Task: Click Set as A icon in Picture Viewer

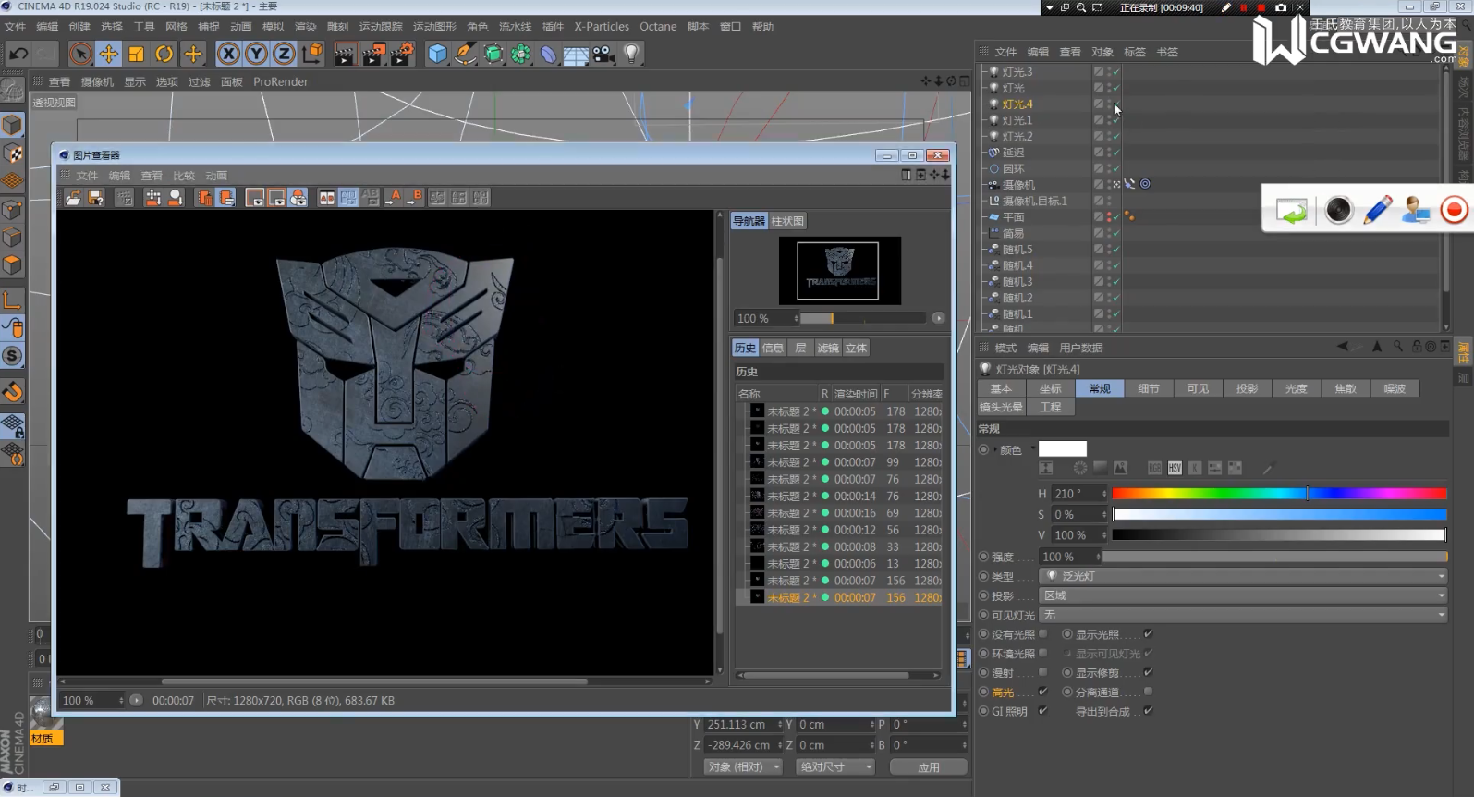Action: tap(394, 197)
